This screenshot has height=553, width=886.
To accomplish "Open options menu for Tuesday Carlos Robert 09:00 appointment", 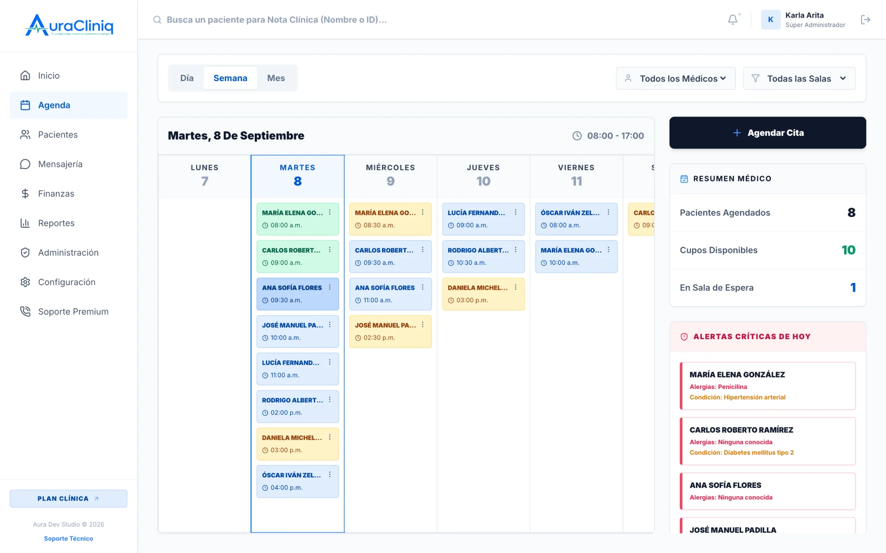I will pyautogui.click(x=329, y=249).
